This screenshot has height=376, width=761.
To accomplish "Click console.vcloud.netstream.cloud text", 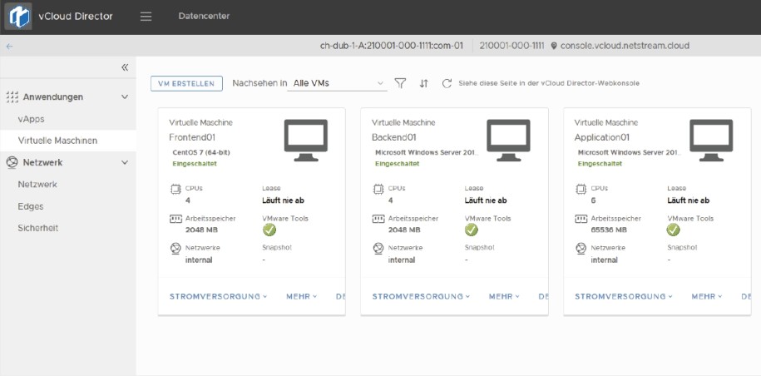I will click(625, 46).
